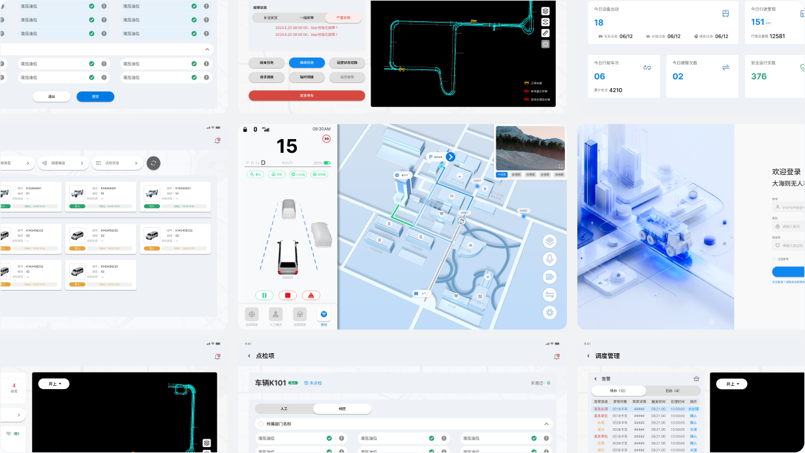
Task: Select the 自动驾驶 driving mode tab
Action: [x=252, y=317]
